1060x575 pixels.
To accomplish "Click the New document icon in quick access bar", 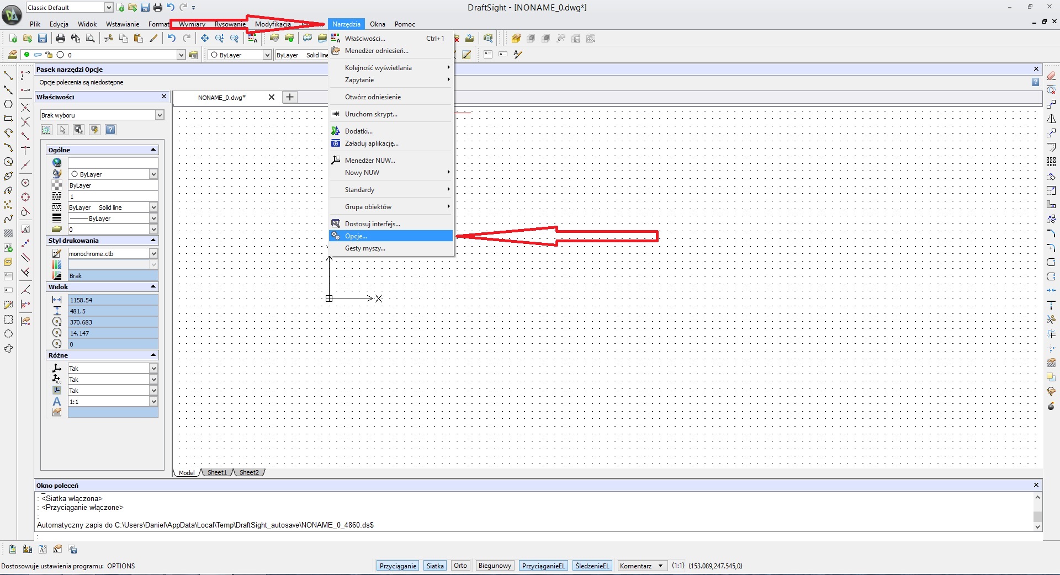I will click(121, 7).
